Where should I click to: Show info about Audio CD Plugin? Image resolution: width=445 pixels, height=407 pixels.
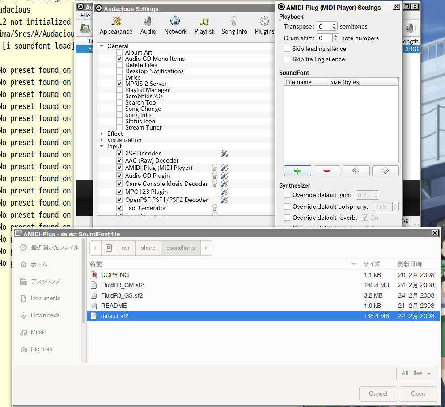[215, 176]
